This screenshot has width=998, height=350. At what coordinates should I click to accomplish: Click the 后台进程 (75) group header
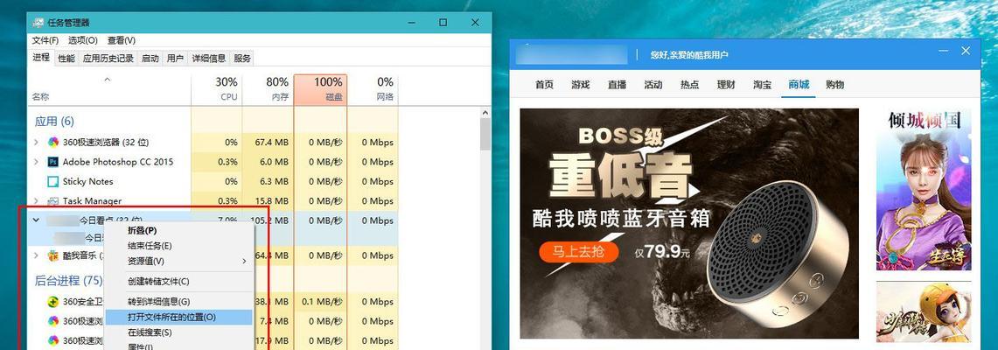click(68, 280)
